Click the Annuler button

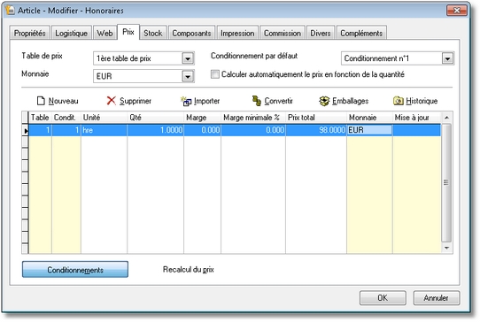(x=437, y=298)
